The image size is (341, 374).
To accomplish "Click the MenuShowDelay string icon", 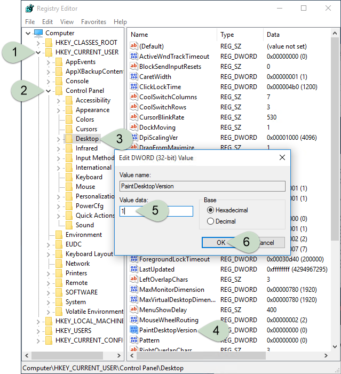I will 133,310.
